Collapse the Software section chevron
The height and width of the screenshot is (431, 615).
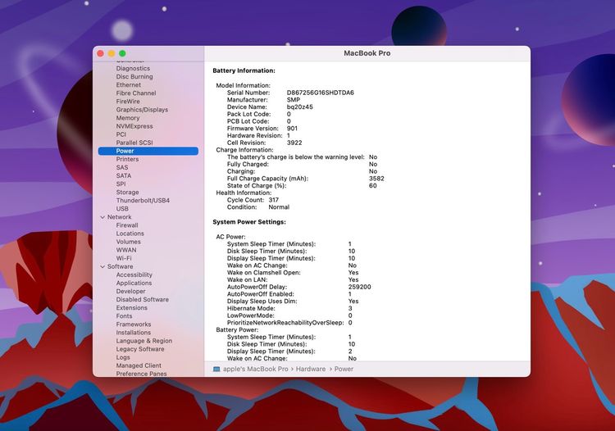pos(102,267)
